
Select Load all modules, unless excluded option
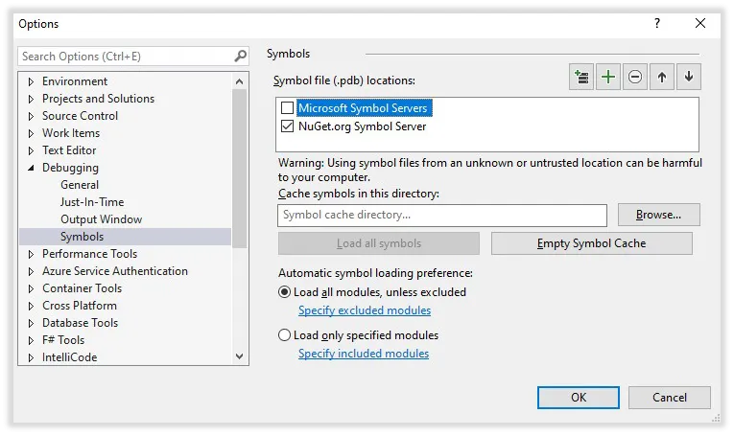click(284, 292)
